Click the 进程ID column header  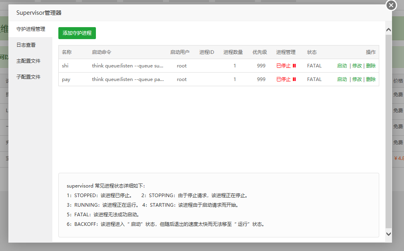pos(207,52)
